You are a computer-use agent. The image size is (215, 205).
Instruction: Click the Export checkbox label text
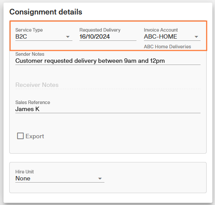(x=35, y=136)
